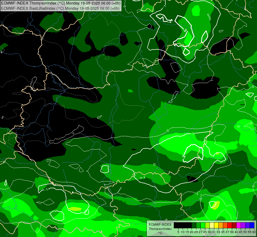Click the legend scale value '40'

click(x=236, y=232)
